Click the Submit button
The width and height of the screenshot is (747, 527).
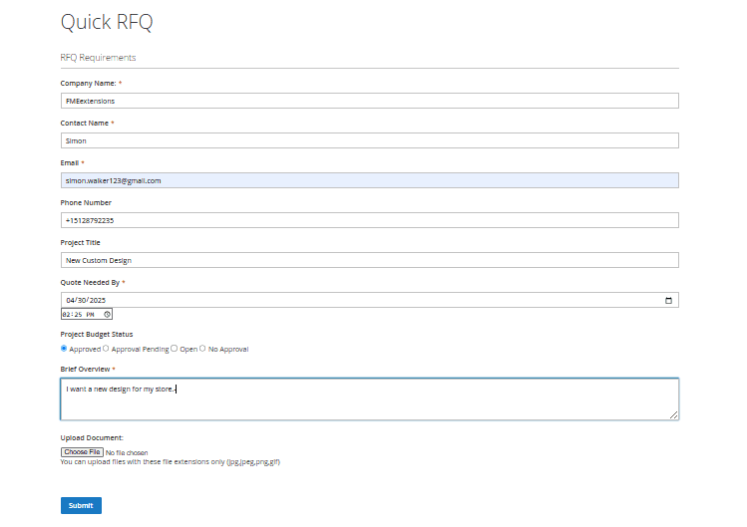tap(81, 505)
